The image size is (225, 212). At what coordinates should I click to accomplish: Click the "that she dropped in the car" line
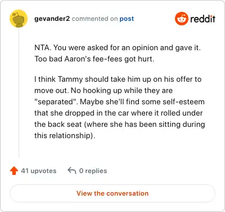click(x=119, y=113)
